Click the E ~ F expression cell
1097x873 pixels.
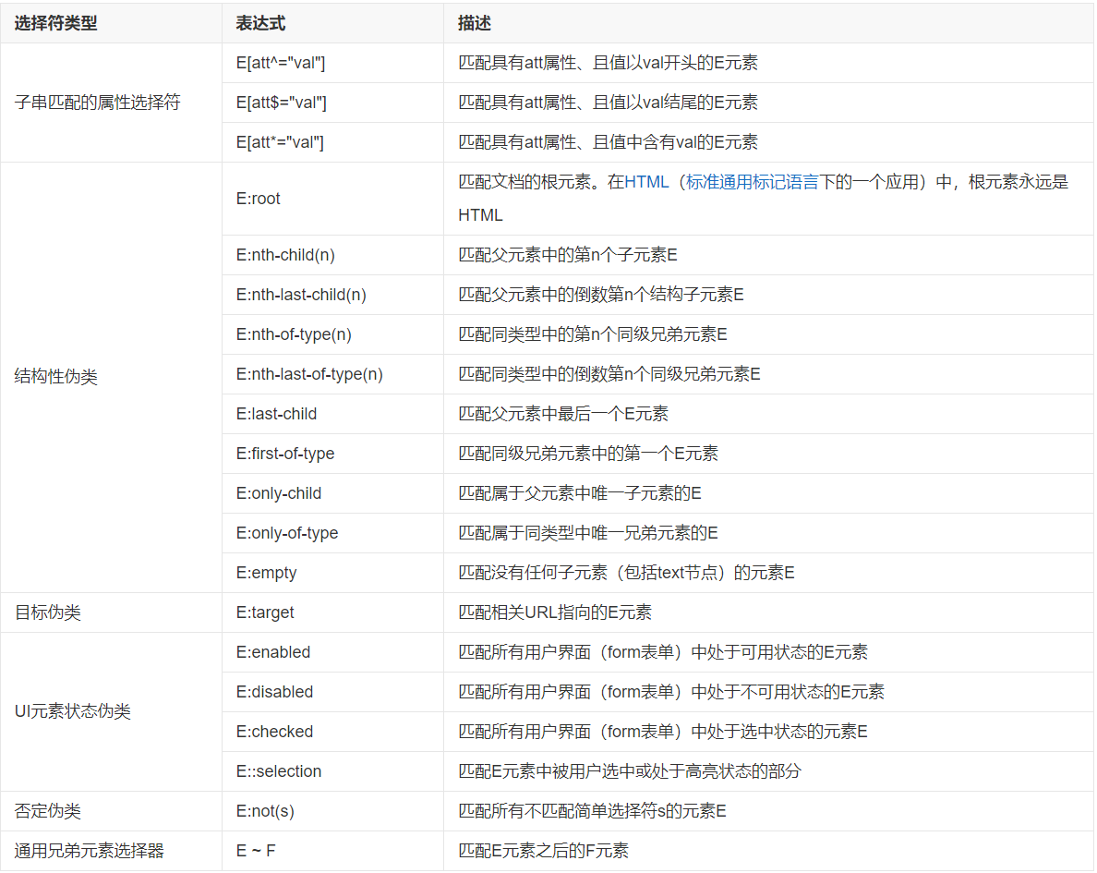tap(256, 851)
